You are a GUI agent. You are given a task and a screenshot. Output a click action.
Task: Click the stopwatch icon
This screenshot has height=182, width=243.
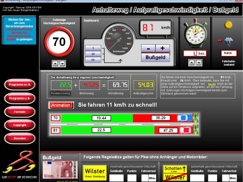click(x=195, y=33)
